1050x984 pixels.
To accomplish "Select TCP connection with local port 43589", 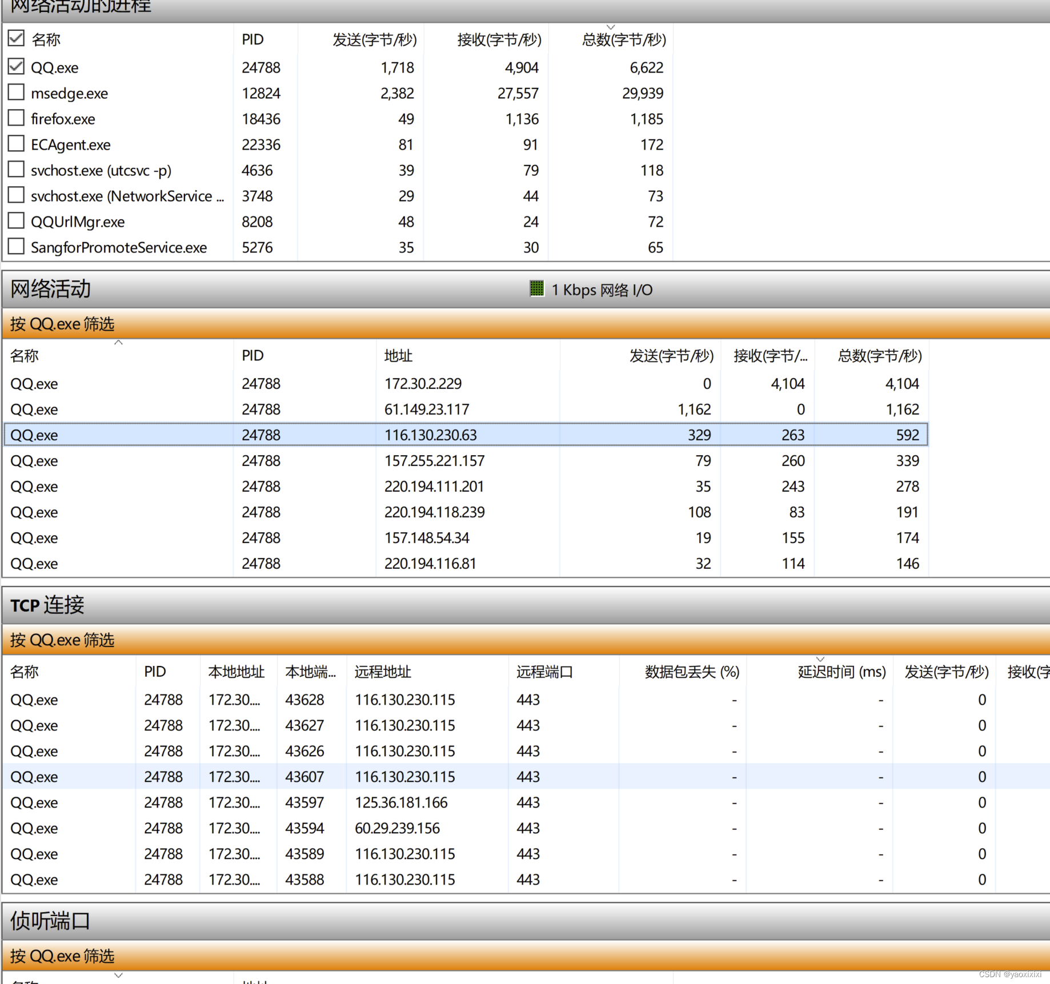I will [526, 854].
